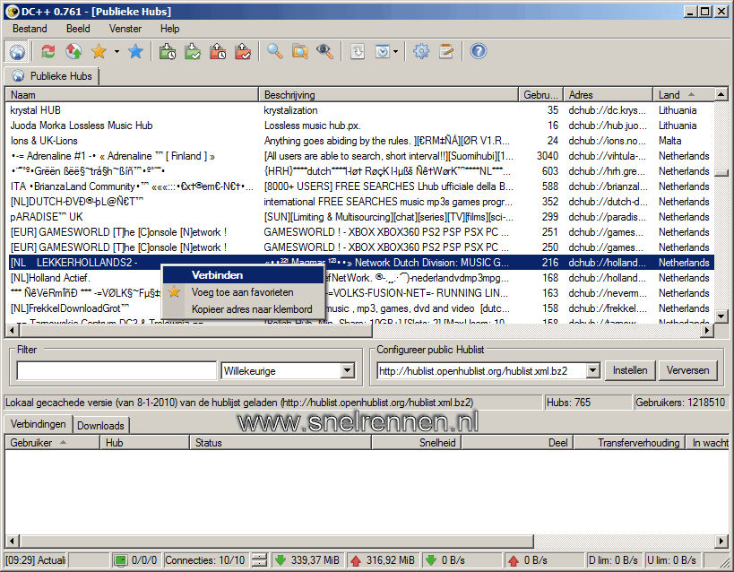The width and height of the screenshot is (734, 572).
Task: Select the pARADISE UK hub row
Action: tap(359, 217)
